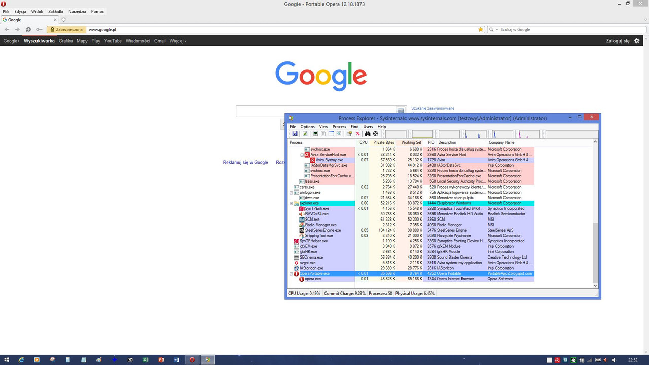Click the Zabezpieczona security badge
Image resolution: width=649 pixels, height=365 pixels.
(65, 30)
